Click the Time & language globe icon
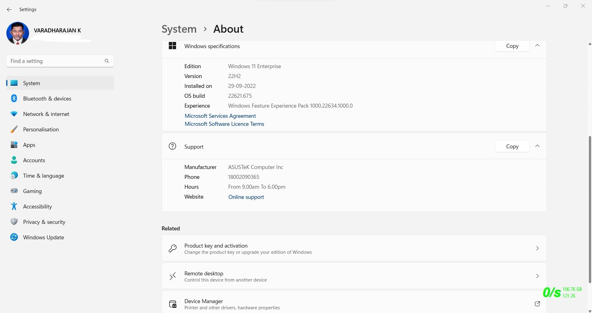 pyautogui.click(x=14, y=175)
